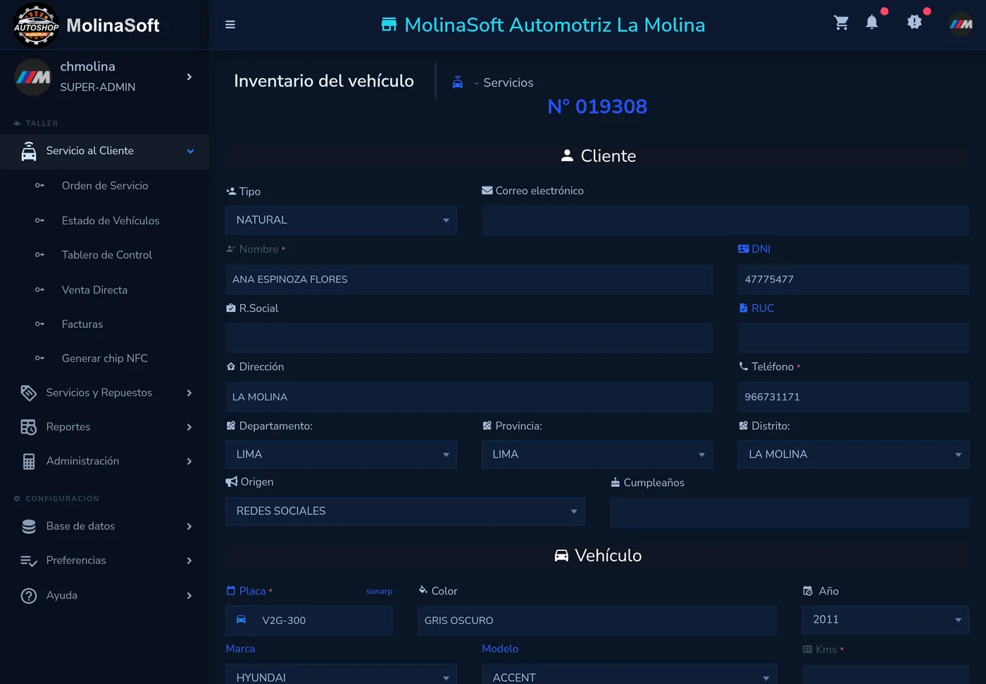
Task: Click the Placa link label
Action: coord(252,591)
